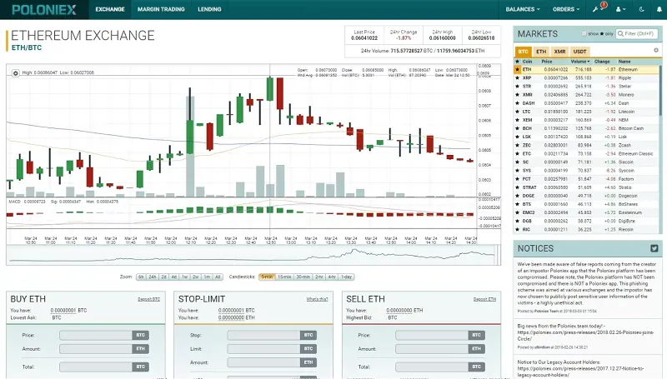Select the 15-min candlestick option
The image size is (667, 379).
click(284, 277)
